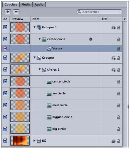Screen dimensions: 130x148
Task: Select the BG preview thumbnail
Action: point(20,141)
